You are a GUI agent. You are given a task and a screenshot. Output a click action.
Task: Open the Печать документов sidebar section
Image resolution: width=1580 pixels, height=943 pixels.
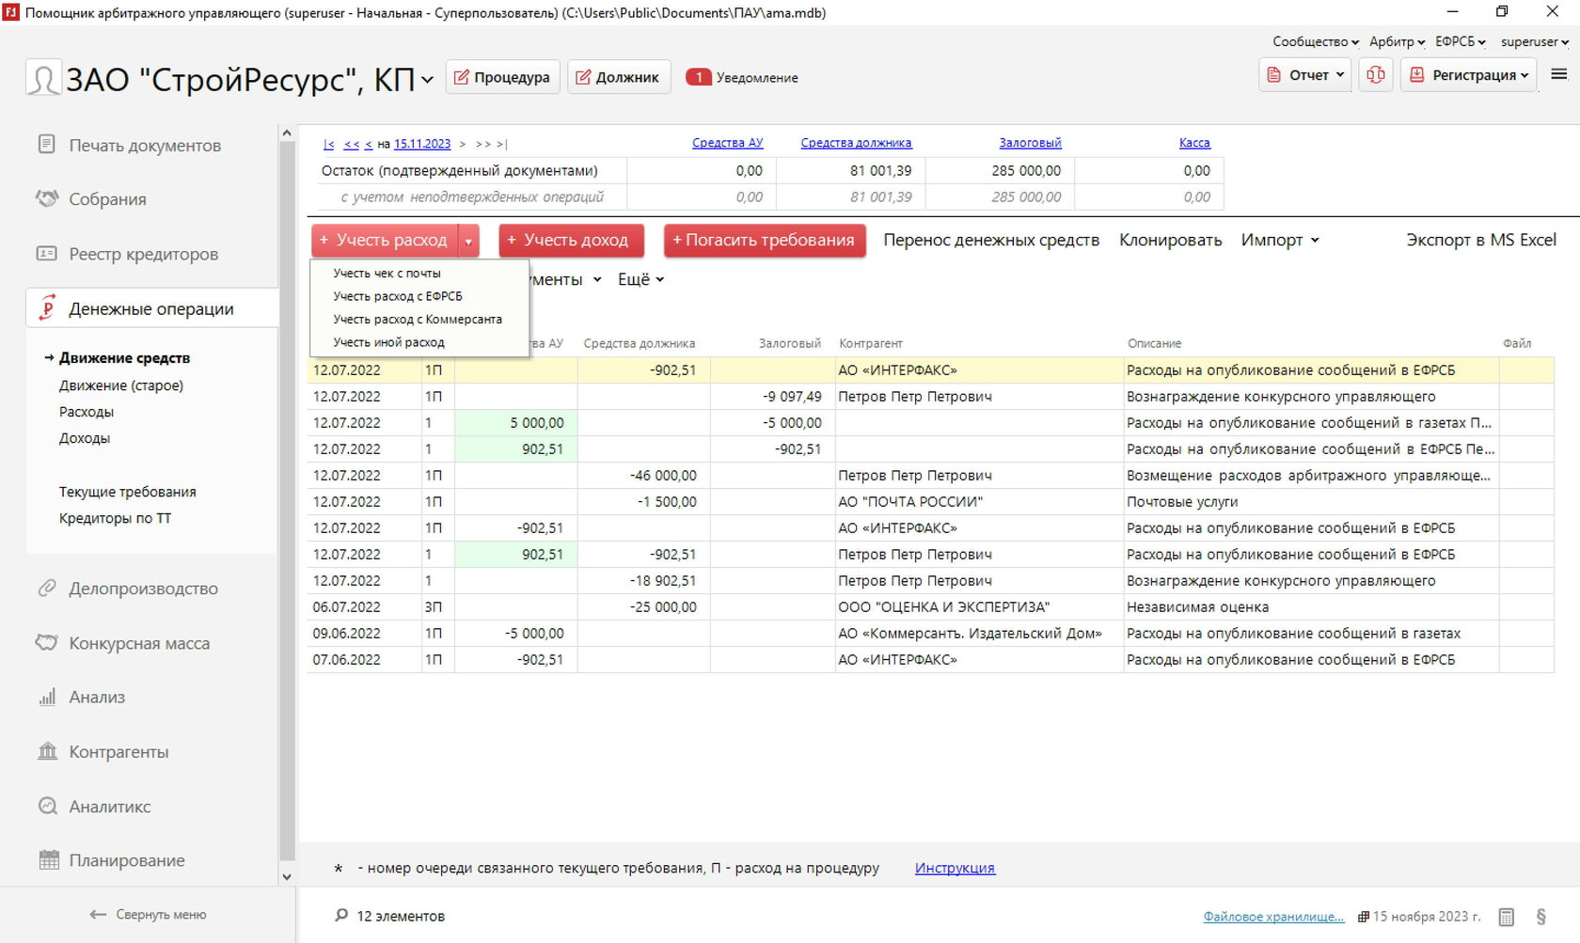pos(130,145)
